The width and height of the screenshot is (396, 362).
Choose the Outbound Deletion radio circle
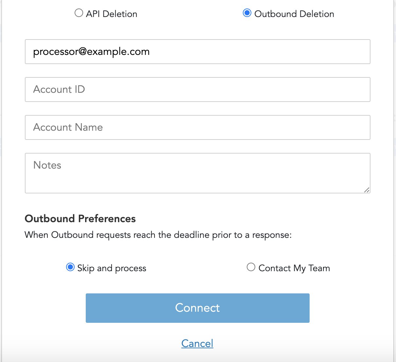click(x=247, y=13)
